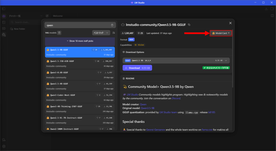
Task: Click the qwen model search field
Action: click(x=77, y=25)
